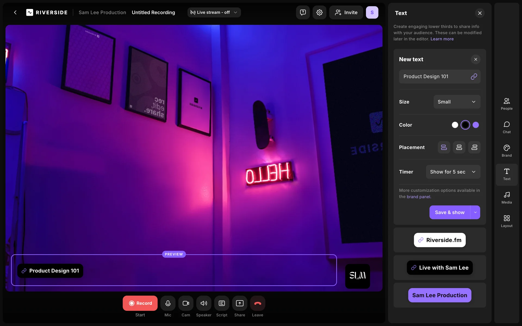Click the Save & show button
The width and height of the screenshot is (522, 326).
click(x=450, y=212)
